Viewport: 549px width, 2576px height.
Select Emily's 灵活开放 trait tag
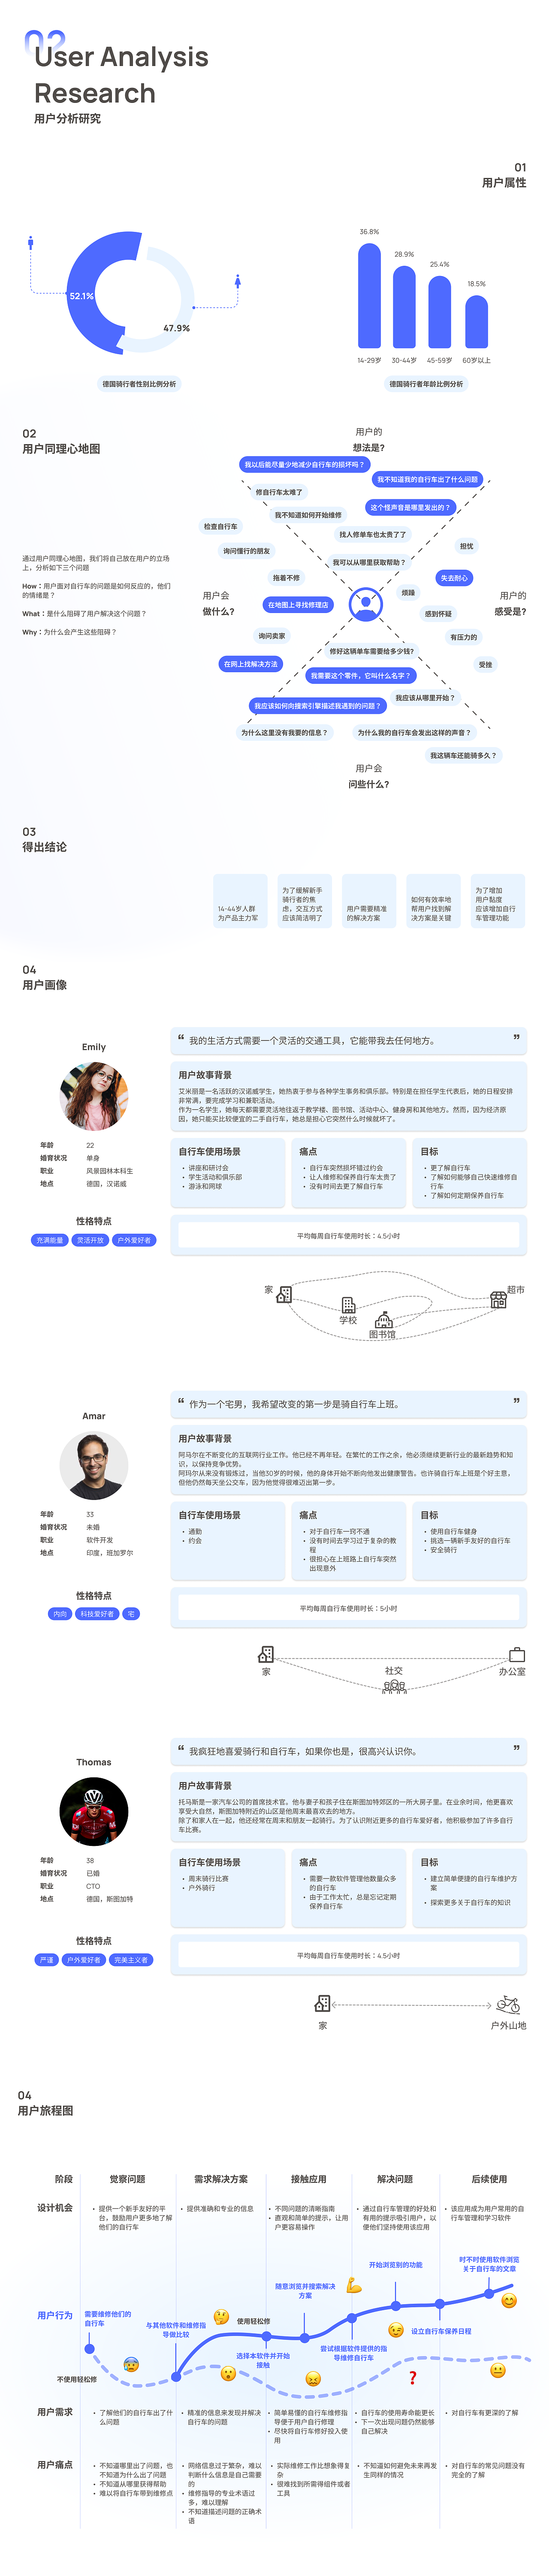click(90, 1240)
